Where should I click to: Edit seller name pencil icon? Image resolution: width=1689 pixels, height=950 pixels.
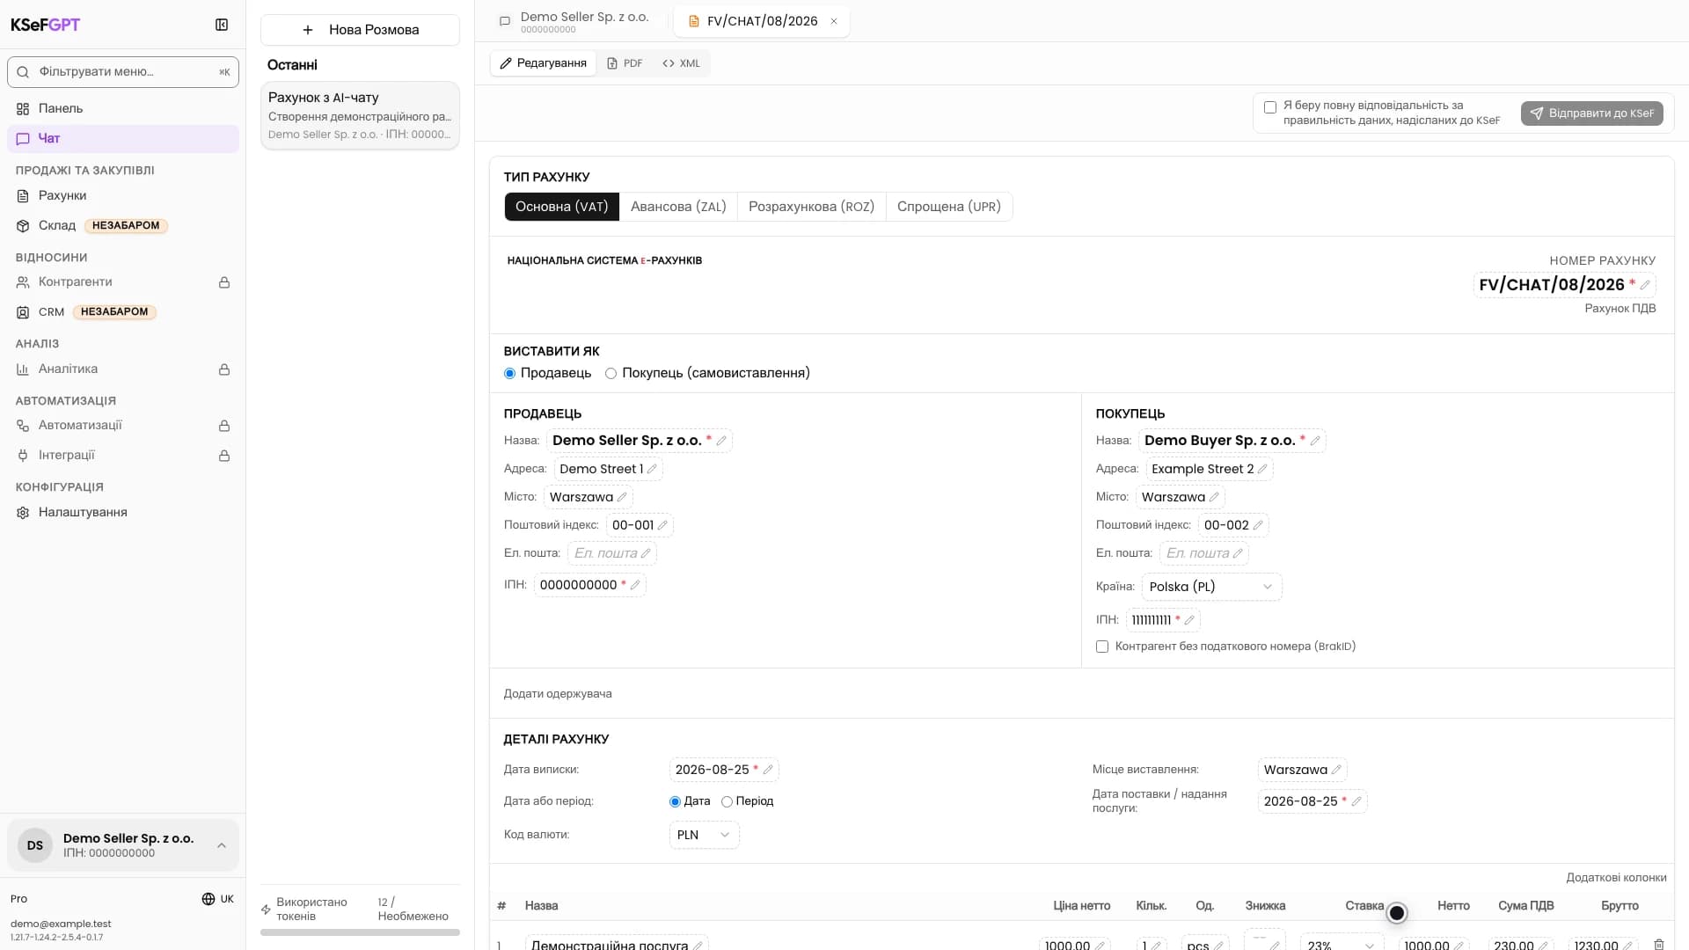721,441
